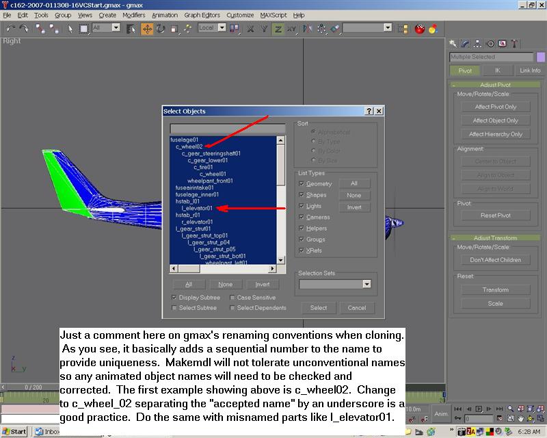Screen dimensions: 547x438
Task: Activate the Select and Rotate tool
Action: point(161,29)
